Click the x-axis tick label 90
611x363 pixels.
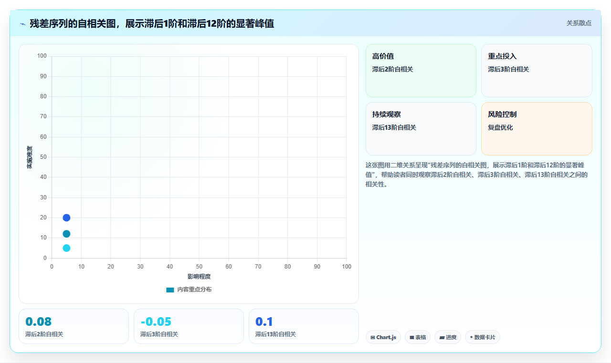coord(317,266)
